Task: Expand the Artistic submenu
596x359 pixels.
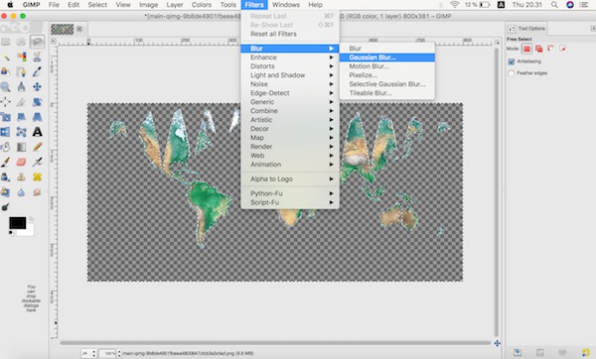Action: (290, 120)
